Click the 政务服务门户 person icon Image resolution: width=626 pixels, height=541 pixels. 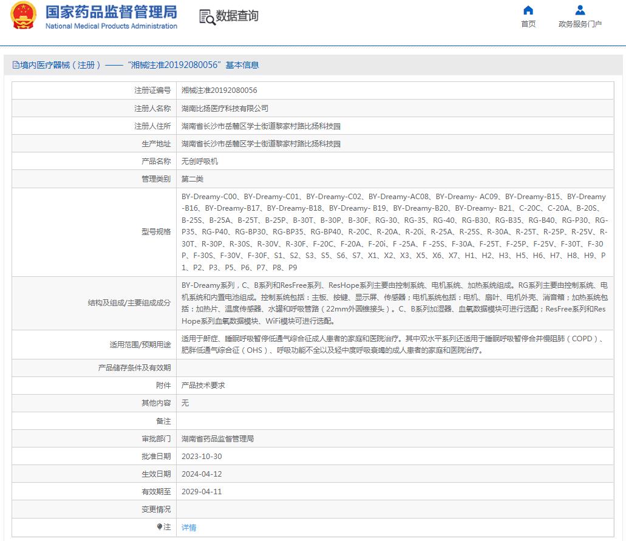[x=580, y=10]
